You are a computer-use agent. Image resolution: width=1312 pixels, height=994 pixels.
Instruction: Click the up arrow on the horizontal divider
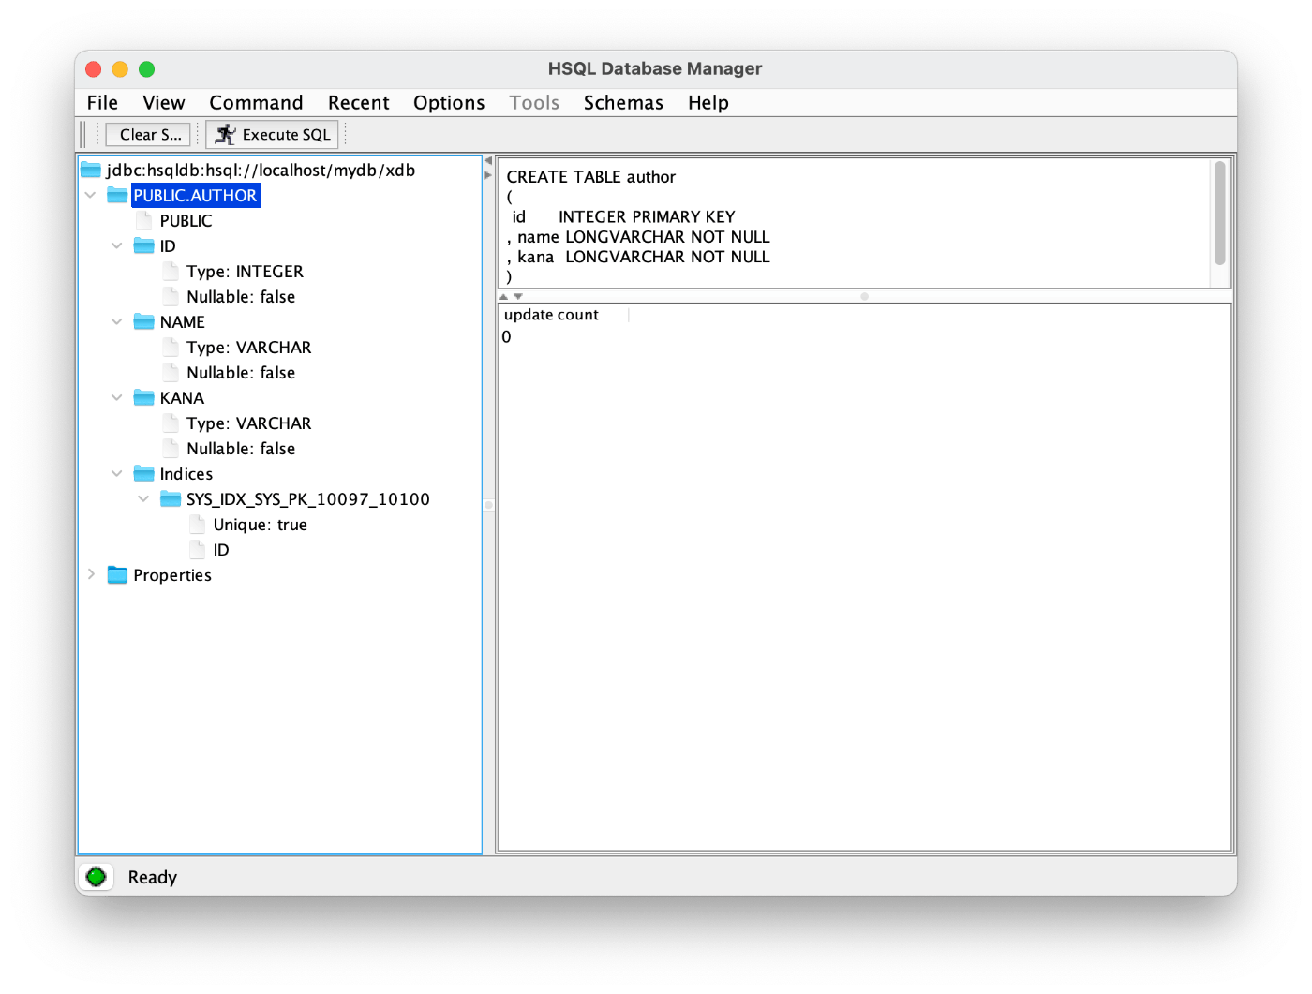coord(503,296)
